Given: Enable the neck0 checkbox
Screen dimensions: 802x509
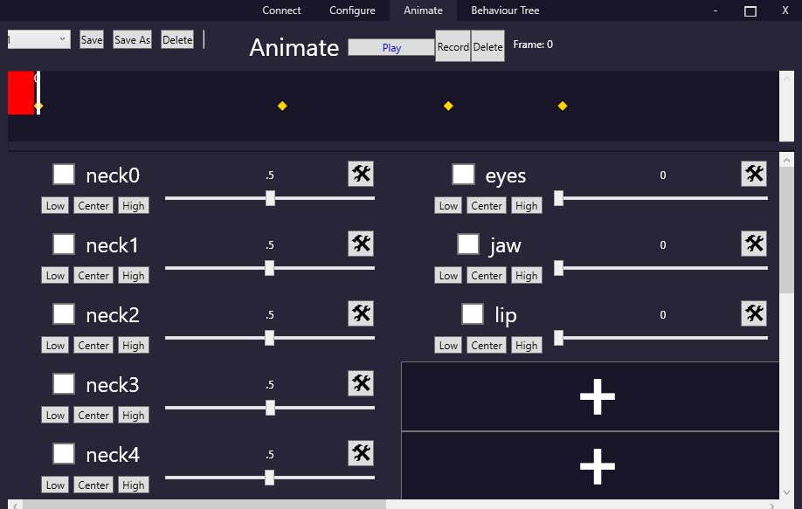Looking at the screenshot, I should pyautogui.click(x=64, y=175).
